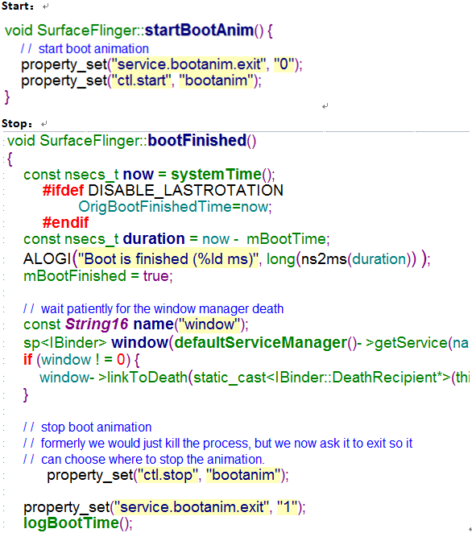Click the 'if (window != 0) {' line
472x537 pixels.
(x=81, y=360)
